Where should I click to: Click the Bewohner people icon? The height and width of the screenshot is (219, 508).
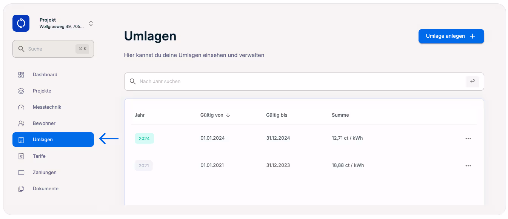(x=21, y=123)
